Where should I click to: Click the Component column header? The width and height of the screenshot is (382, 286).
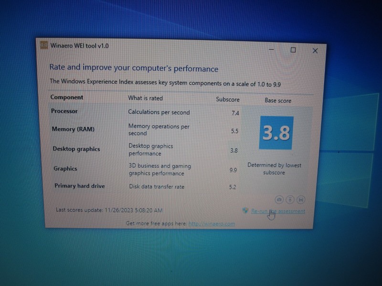click(x=67, y=97)
